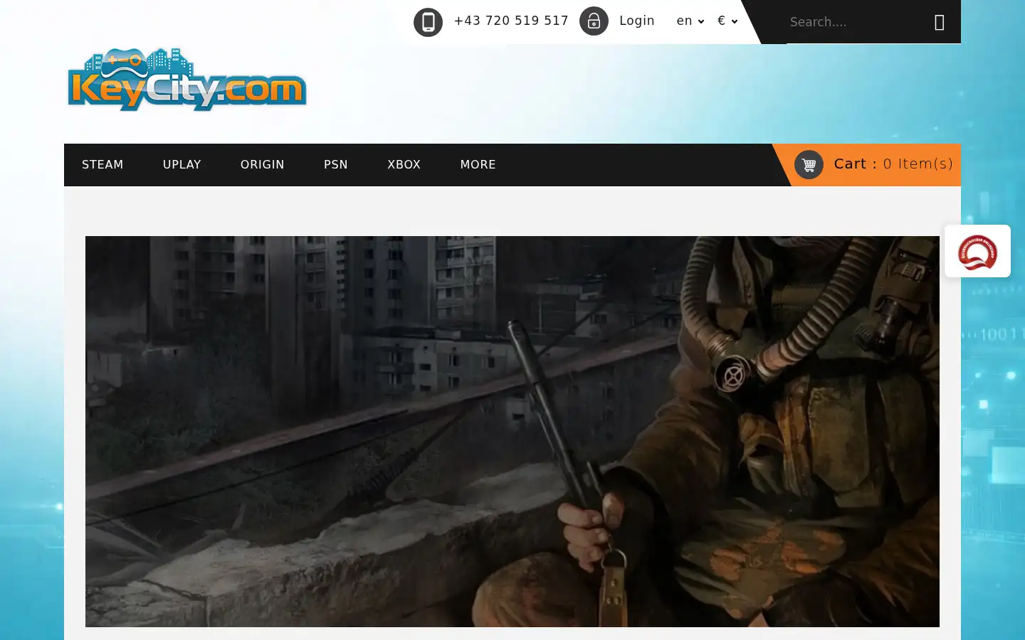Screen dimensions: 1025x640
Task: Open the XBOX menu
Action: point(404,165)
